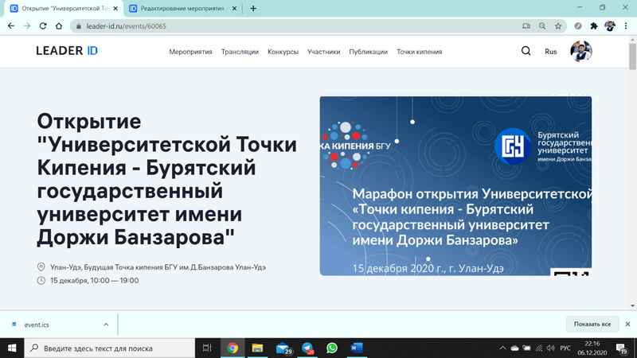
Task: Open WhatsApp from the taskbar
Action: (x=332, y=348)
